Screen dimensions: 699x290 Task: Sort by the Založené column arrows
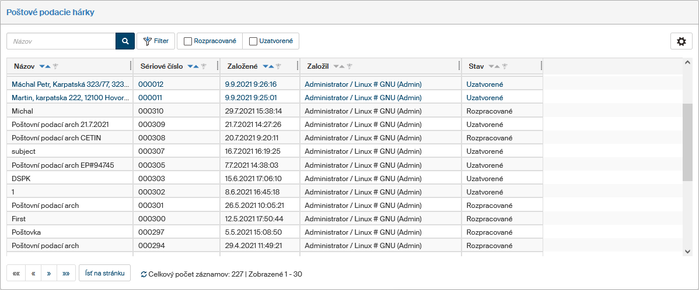[x=268, y=66]
